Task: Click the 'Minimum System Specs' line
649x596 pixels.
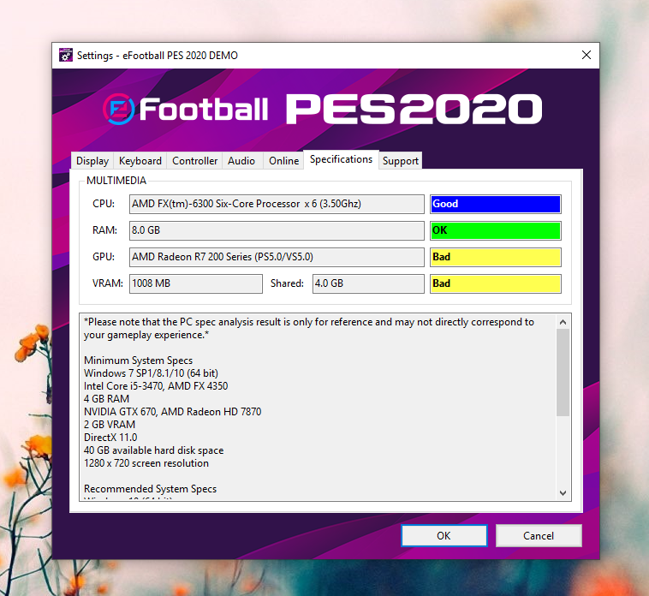Action: coord(138,361)
